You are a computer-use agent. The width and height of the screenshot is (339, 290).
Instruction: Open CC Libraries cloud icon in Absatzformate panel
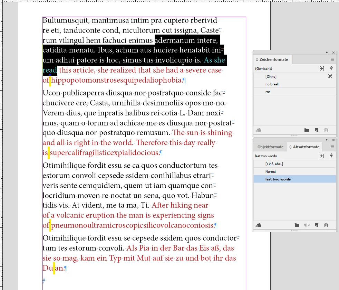(x=258, y=225)
